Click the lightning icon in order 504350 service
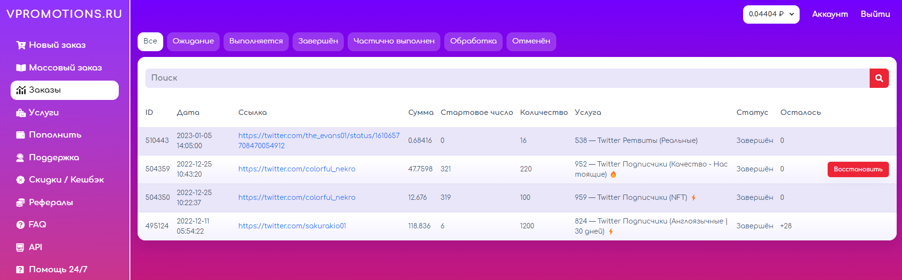The height and width of the screenshot is (280, 902). tap(693, 197)
